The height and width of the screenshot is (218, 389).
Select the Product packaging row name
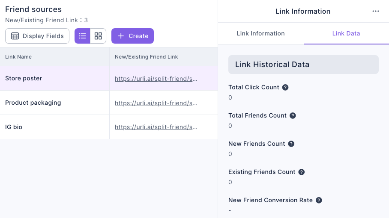(x=33, y=103)
